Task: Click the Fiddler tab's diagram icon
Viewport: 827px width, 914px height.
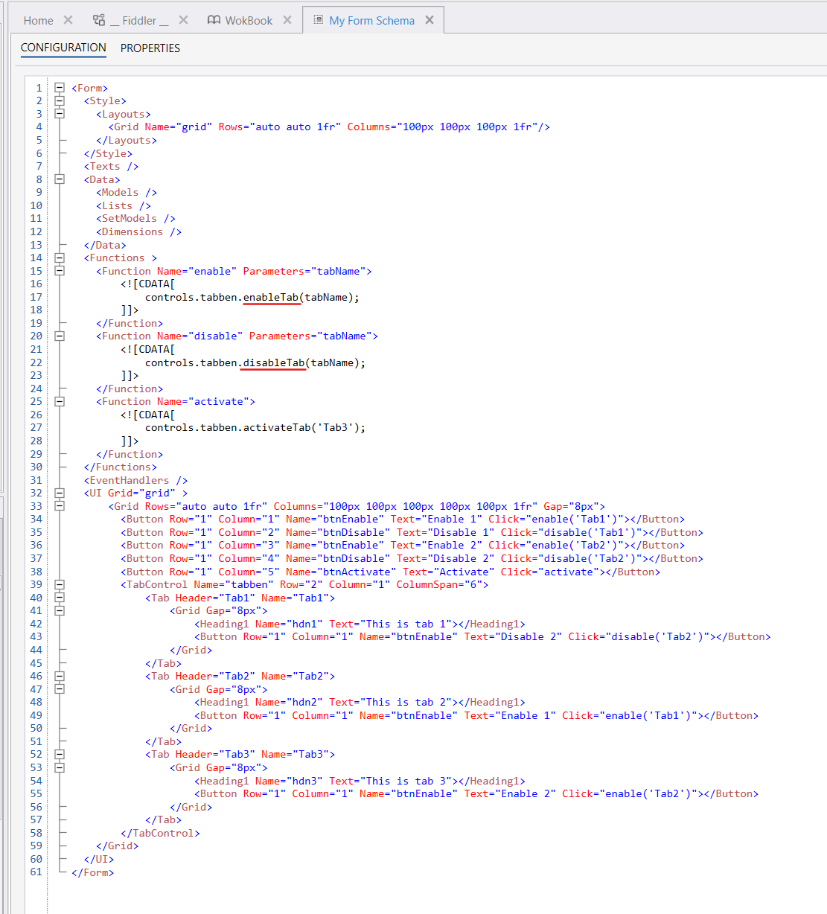Action: tap(99, 20)
